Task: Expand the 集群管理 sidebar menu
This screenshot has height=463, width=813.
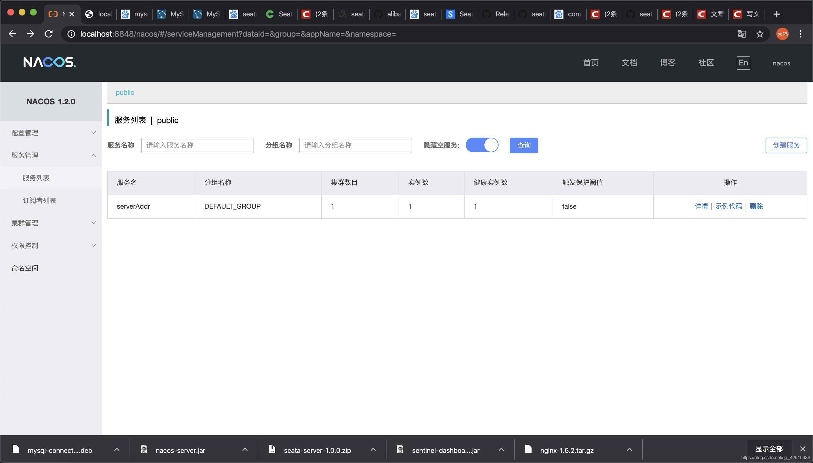Action: point(51,223)
